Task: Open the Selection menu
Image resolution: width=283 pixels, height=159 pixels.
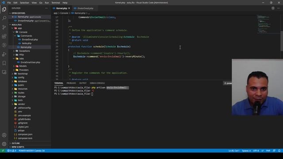Action: (x=24, y=3)
